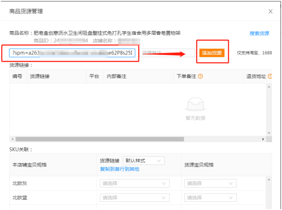Screen dimensions: 282x210
Task: Click the 货源备注 input field
Action: click(x=167, y=53)
